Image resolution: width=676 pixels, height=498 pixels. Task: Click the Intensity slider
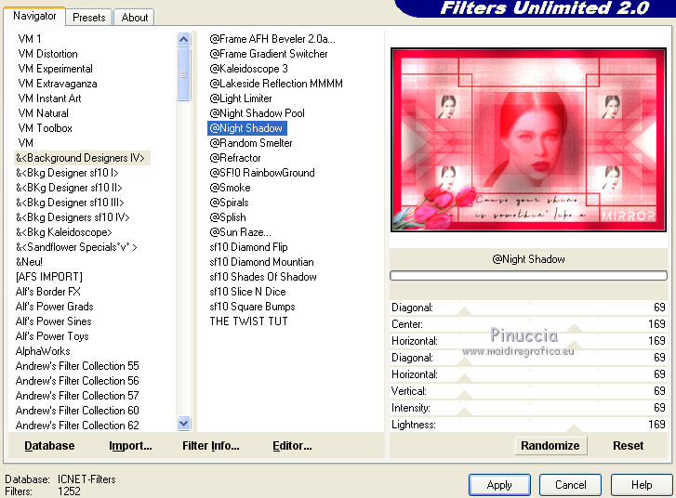528,408
